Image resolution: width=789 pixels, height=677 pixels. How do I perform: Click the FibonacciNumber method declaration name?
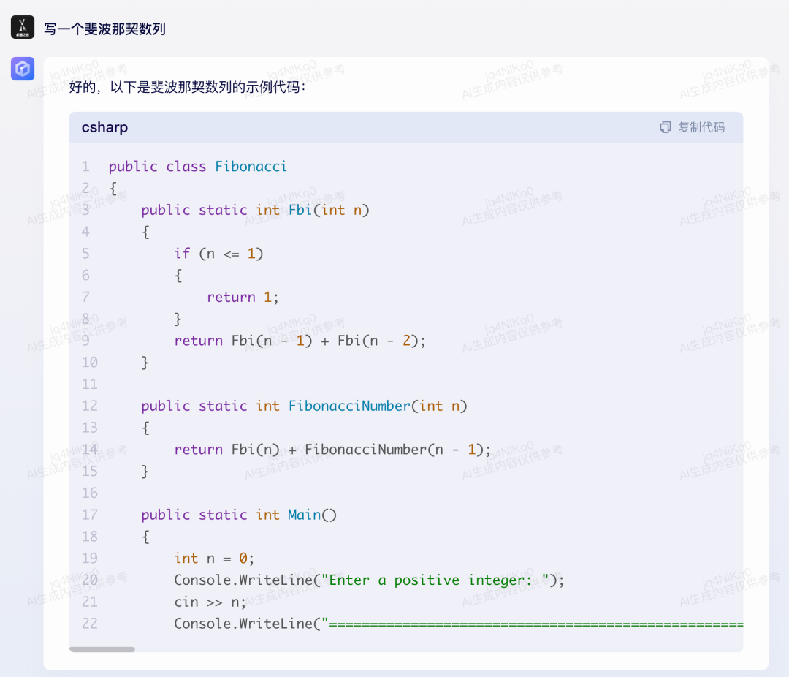350,406
